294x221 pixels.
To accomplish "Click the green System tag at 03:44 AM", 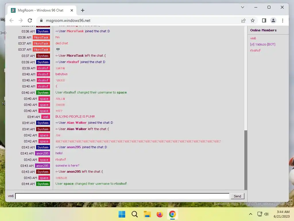I will click(x=43, y=184).
